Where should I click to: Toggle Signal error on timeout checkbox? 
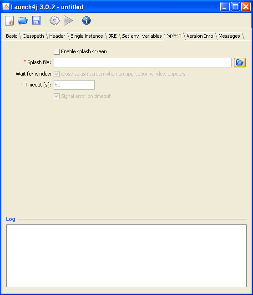click(56, 97)
